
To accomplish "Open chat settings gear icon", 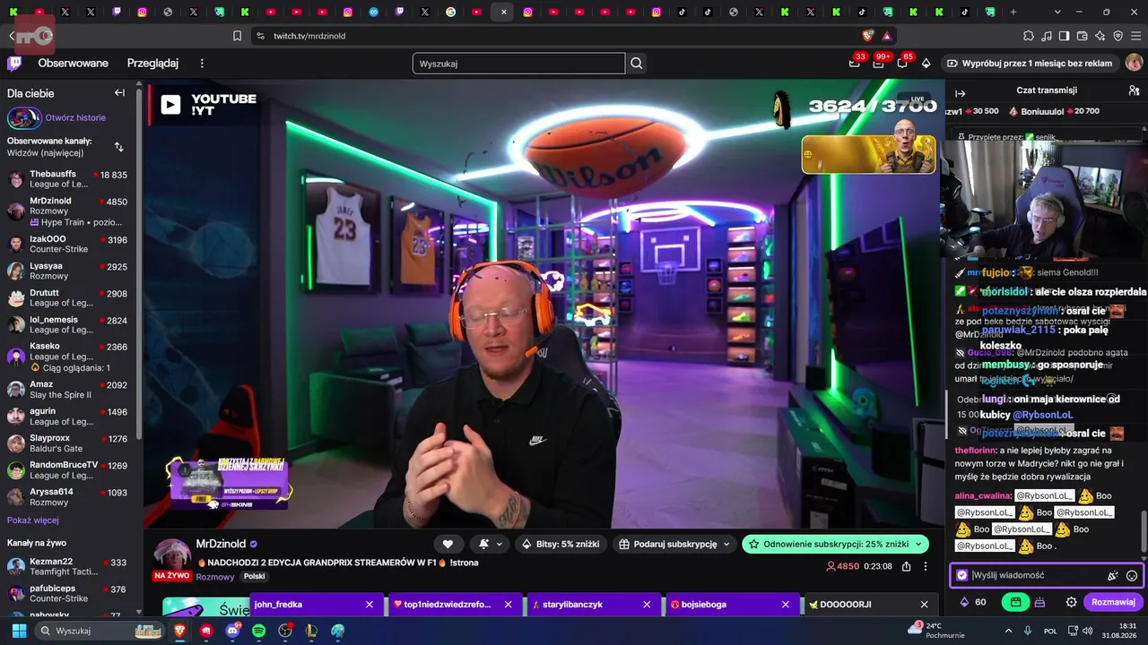I will tap(1071, 602).
